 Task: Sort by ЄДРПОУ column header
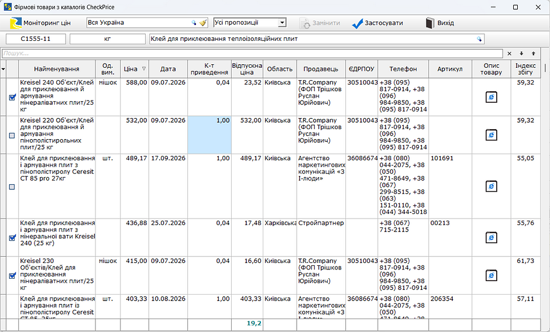click(x=362, y=69)
